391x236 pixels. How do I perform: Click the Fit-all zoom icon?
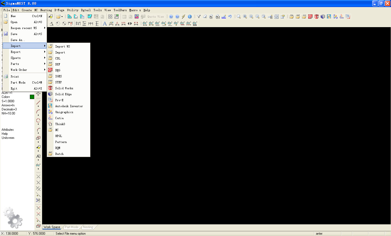[x=276, y=17]
